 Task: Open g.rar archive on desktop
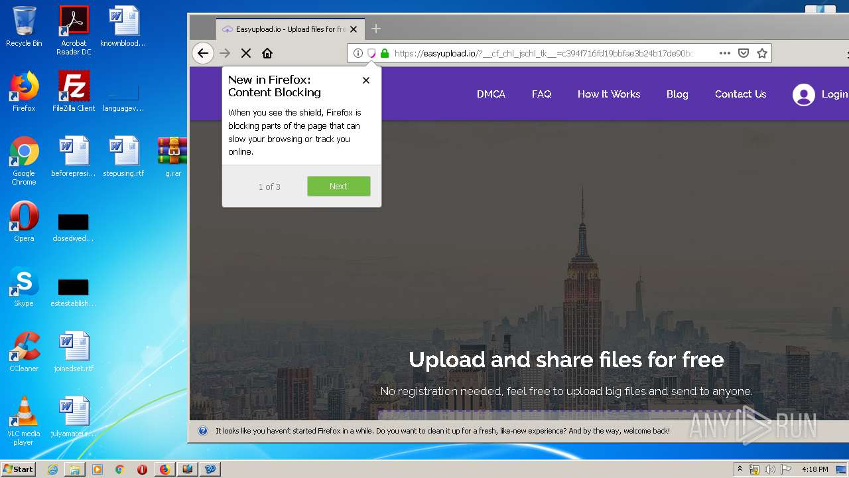(x=172, y=157)
